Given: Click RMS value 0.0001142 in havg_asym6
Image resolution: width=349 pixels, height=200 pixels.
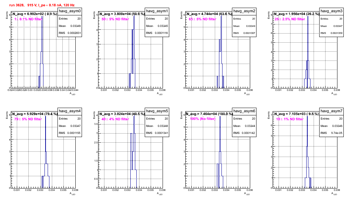Looking at the screenshot, I should [x=249, y=133].
